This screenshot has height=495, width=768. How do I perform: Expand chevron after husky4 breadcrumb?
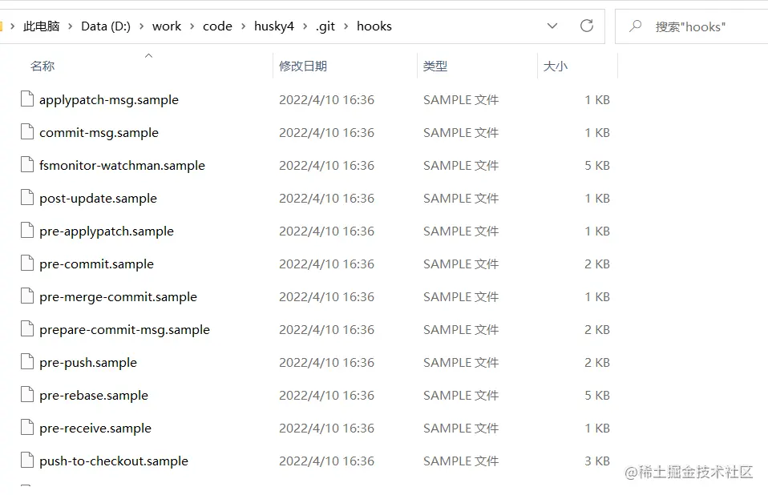pos(305,26)
